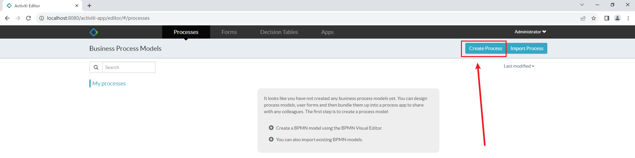Click plus icon beside Create a BPMN model
Viewport: 635px width, 158px height.
(x=271, y=128)
